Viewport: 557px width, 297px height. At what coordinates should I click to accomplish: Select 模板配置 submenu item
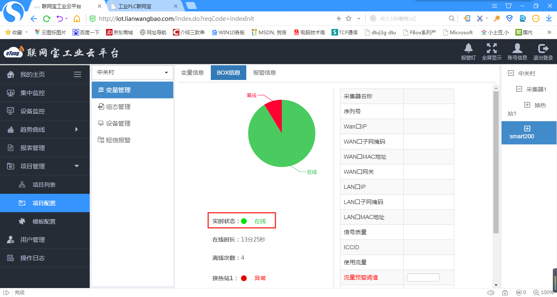click(45, 222)
